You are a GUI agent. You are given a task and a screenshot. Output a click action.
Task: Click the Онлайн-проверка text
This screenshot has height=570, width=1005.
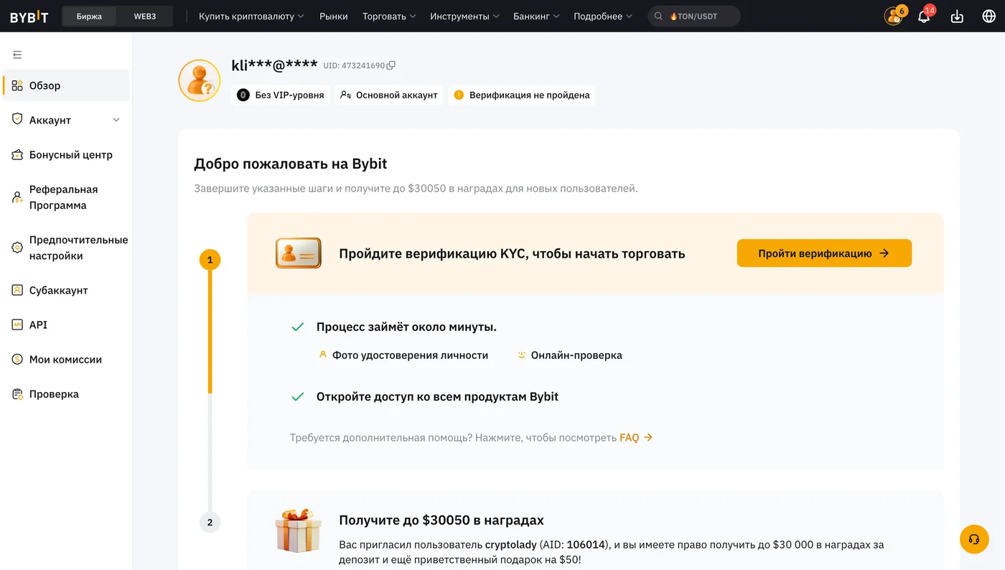pos(576,355)
